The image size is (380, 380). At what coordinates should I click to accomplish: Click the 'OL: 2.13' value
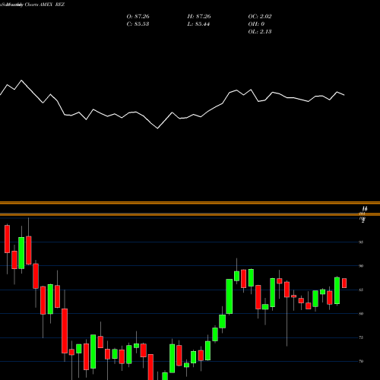(x=260, y=32)
